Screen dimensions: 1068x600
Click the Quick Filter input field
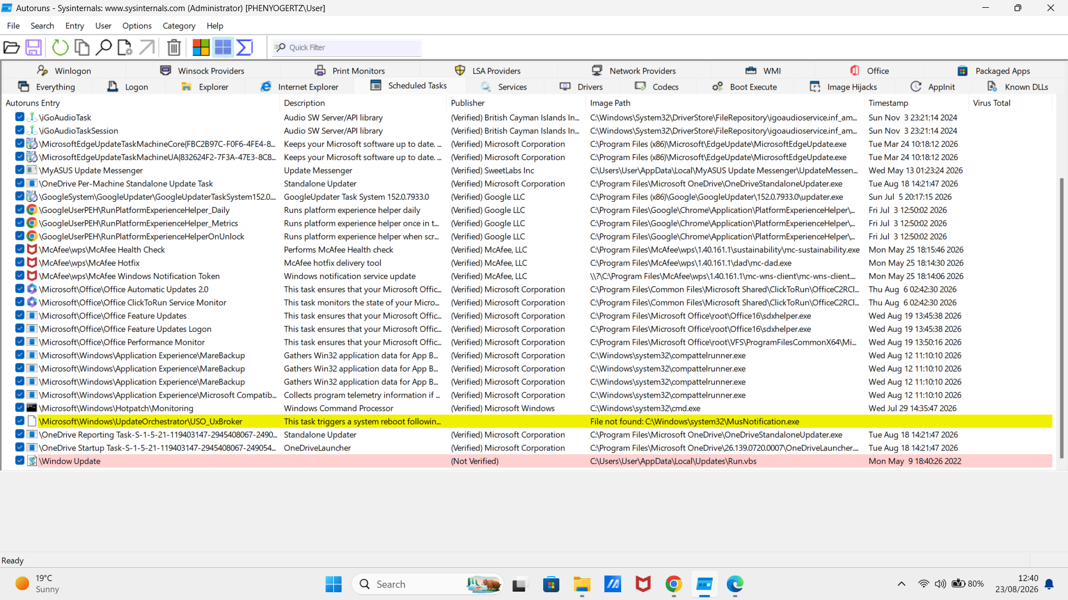(347, 48)
